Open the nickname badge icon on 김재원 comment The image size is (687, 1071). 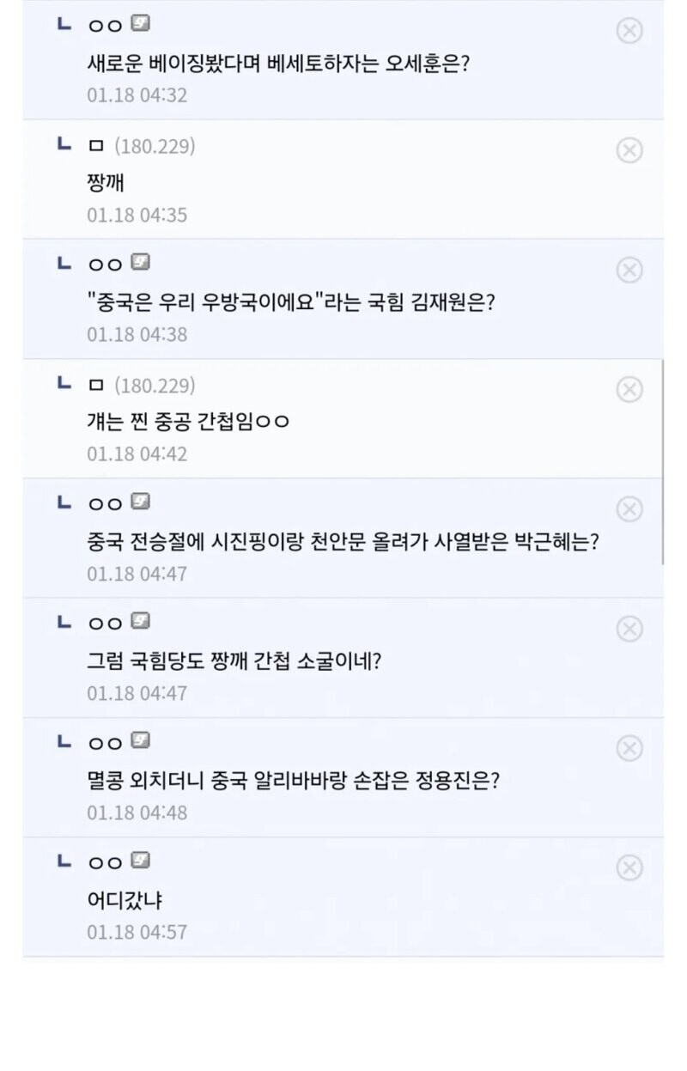coord(140,263)
